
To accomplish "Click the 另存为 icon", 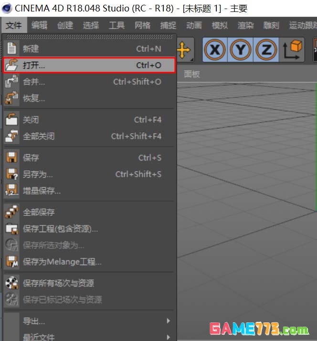I will click(x=11, y=174).
